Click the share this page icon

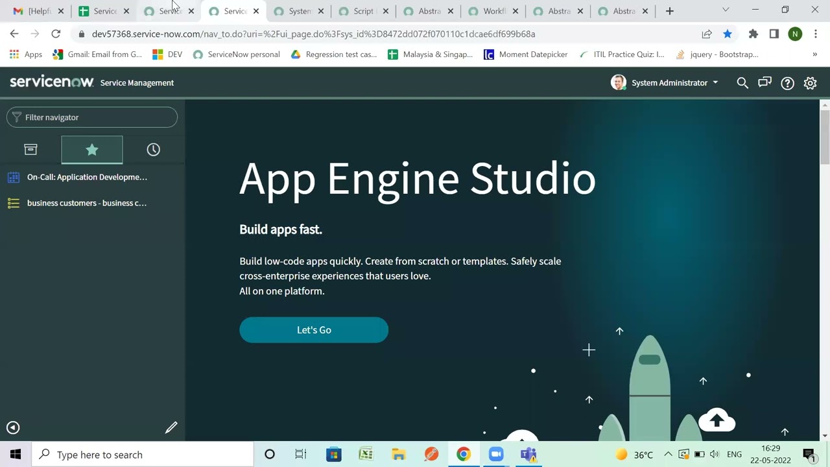(x=707, y=34)
